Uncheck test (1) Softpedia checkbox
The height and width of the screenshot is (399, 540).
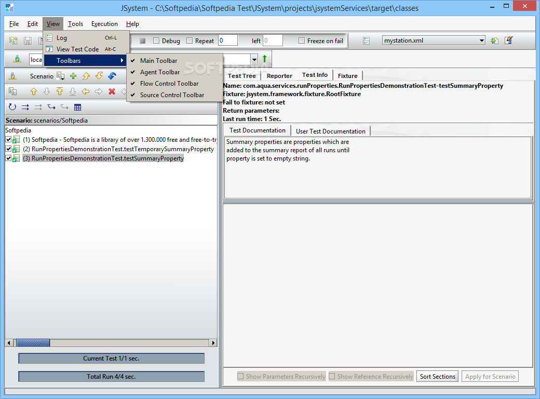[x=9, y=140]
